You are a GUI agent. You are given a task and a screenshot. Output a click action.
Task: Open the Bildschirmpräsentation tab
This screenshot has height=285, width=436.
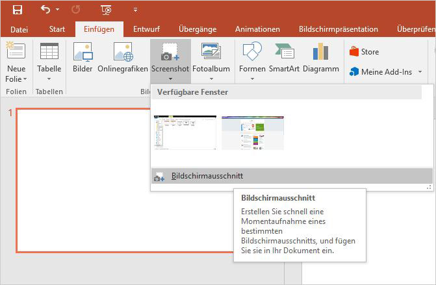click(338, 29)
